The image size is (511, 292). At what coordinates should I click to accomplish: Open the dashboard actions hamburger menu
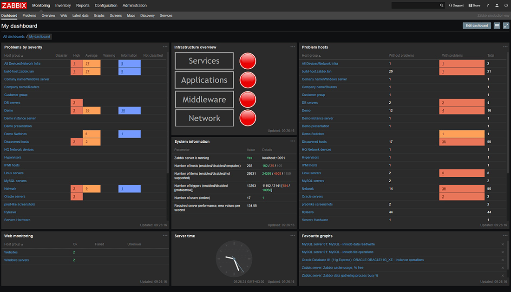tap(497, 26)
